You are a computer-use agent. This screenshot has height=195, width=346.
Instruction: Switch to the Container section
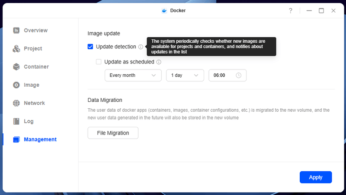[36, 67]
